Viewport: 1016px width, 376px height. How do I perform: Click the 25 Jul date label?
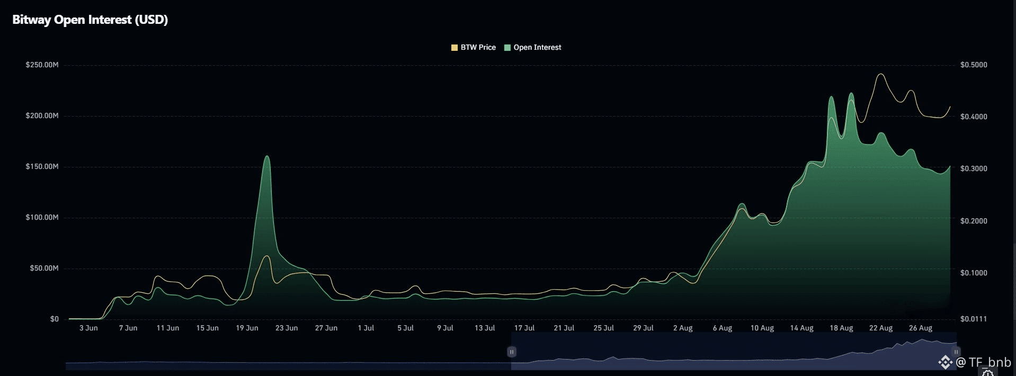pos(604,328)
